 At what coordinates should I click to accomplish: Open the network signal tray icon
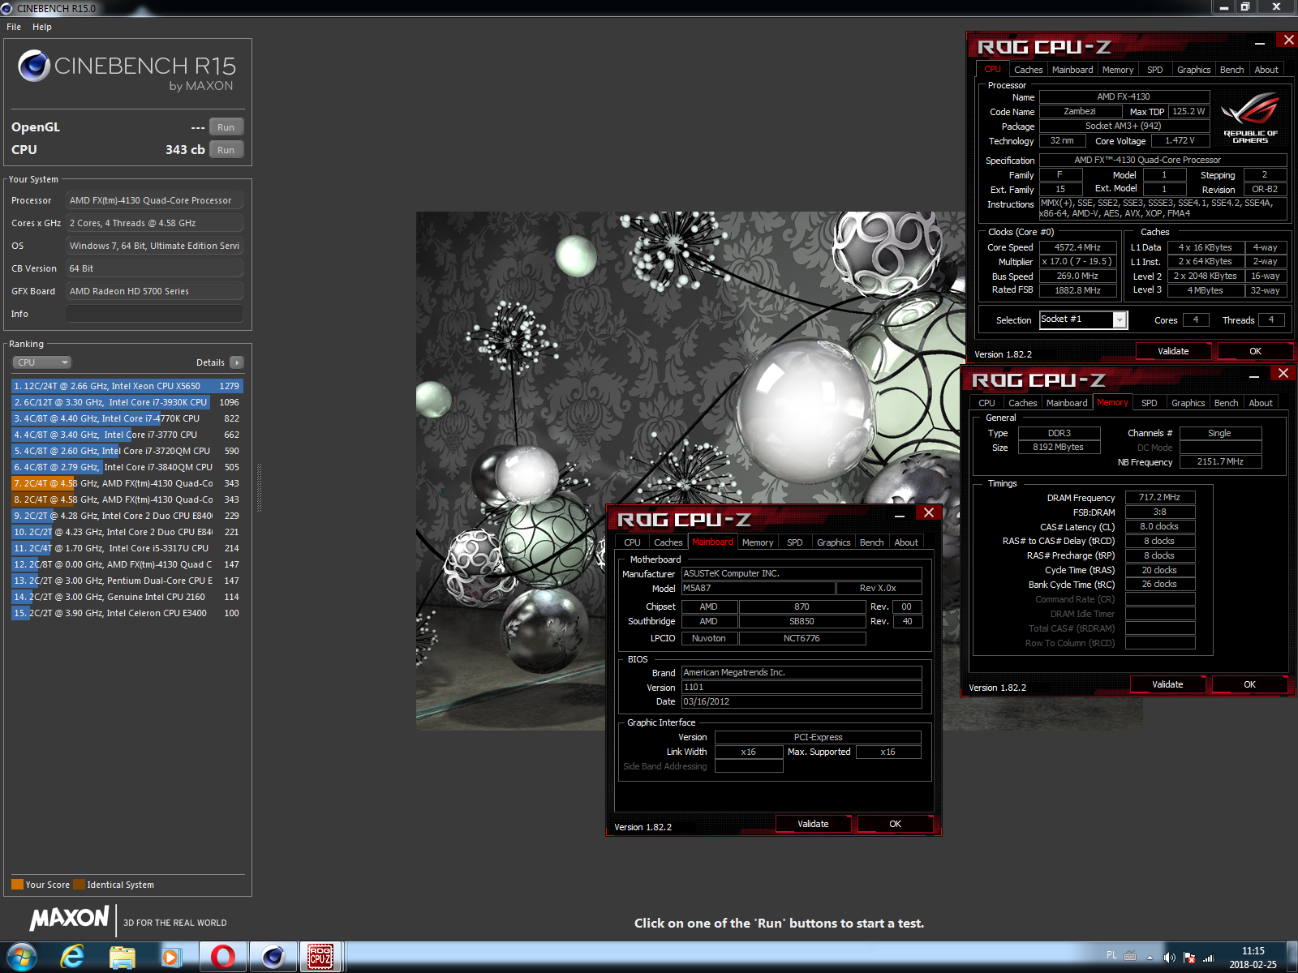[x=1209, y=958]
